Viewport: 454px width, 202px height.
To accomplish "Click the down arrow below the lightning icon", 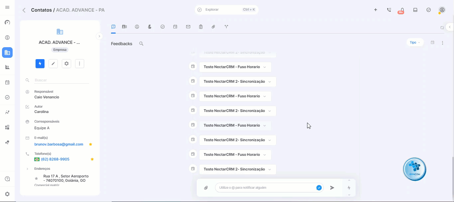I will click(x=349, y=195).
